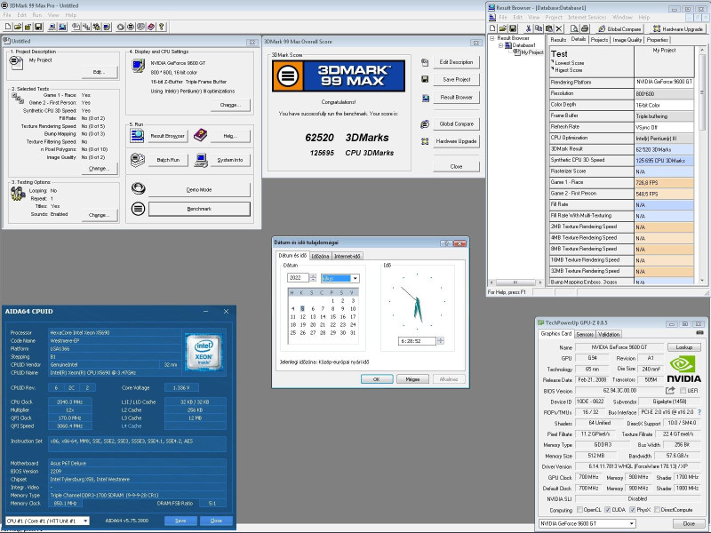
Task: Click the time field showing 6:28:52
Action: tap(417, 341)
